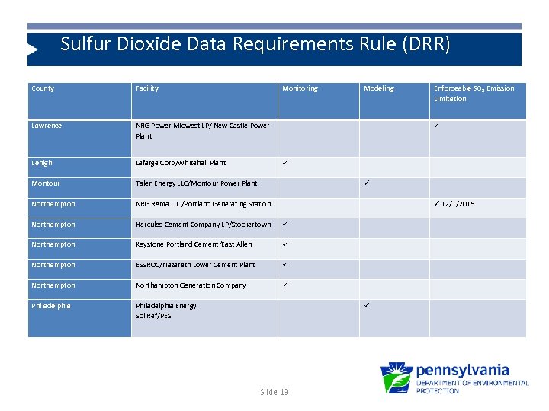
Task: Click 'Lafarge Corp/Whitehall Plant' facility cell
Action: coord(204,167)
